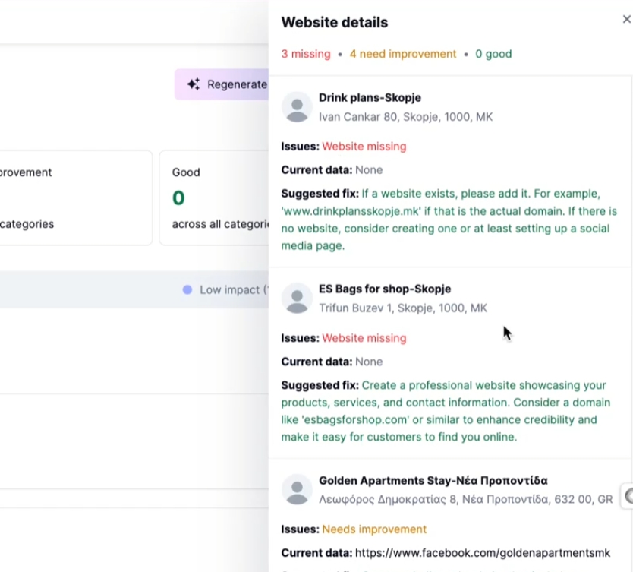
Task: Select the '0 good' summary text
Action: 493,54
